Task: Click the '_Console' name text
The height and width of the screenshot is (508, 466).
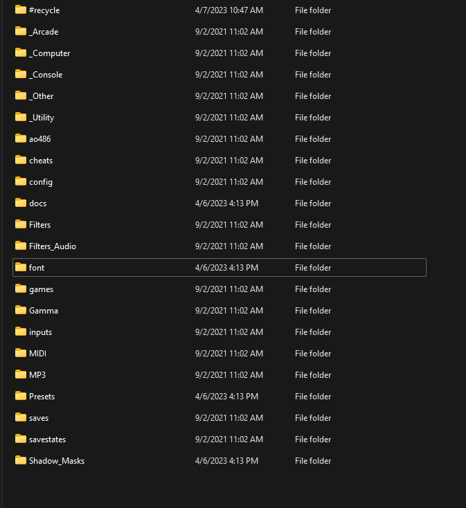Action: [46, 75]
